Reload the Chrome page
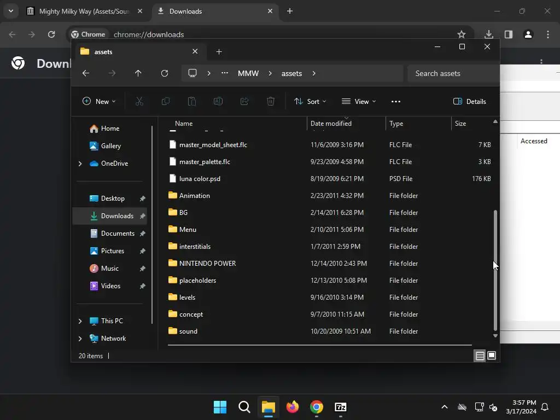 (x=51, y=34)
